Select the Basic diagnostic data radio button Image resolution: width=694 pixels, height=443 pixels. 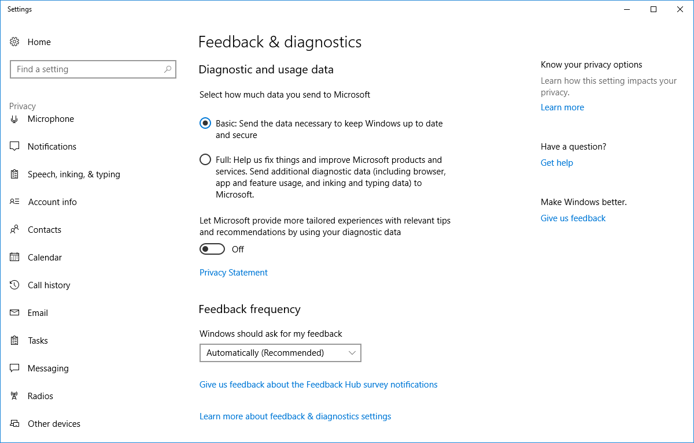(x=205, y=123)
